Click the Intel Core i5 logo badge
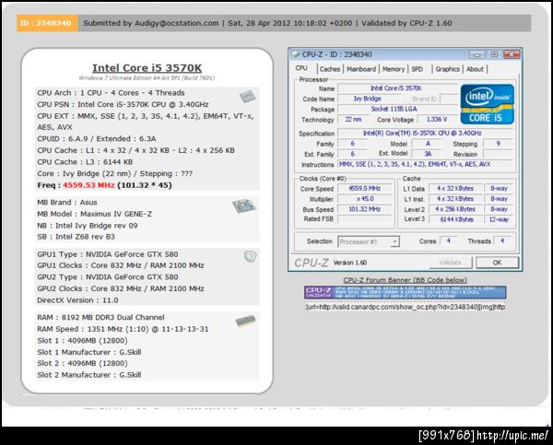The height and width of the screenshot is (445, 553). click(x=487, y=104)
